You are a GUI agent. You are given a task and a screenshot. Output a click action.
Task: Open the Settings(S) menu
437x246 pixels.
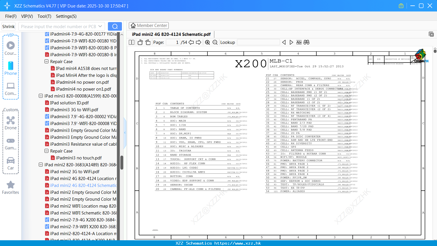pyautogui.click(x=66, y=16)
